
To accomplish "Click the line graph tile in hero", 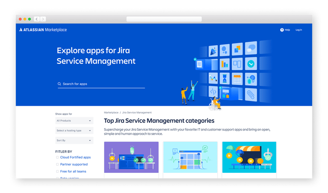I will (x=213, y=78).
